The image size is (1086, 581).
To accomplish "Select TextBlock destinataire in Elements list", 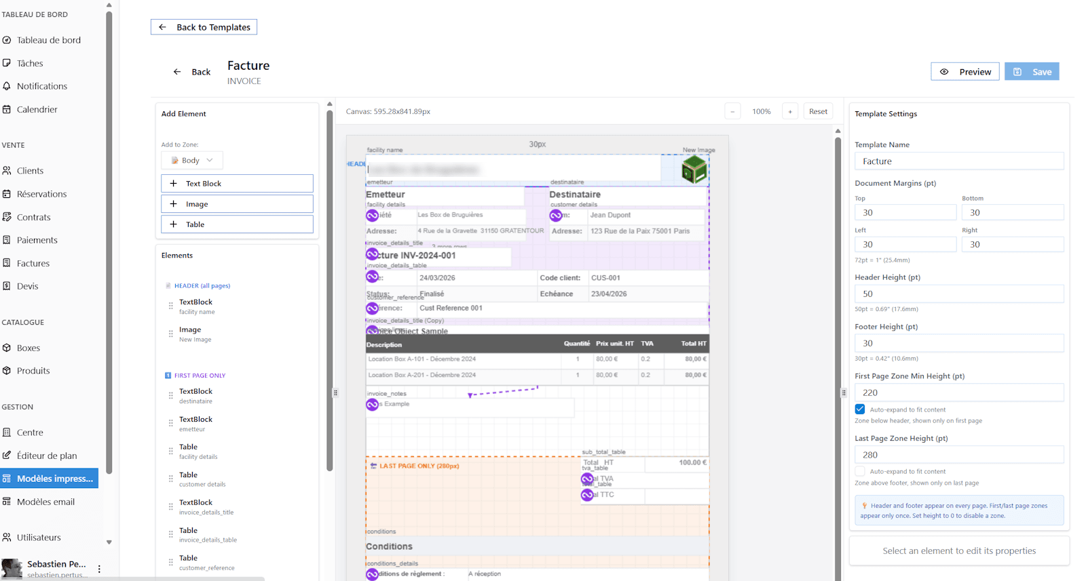I will pos(195,396).
